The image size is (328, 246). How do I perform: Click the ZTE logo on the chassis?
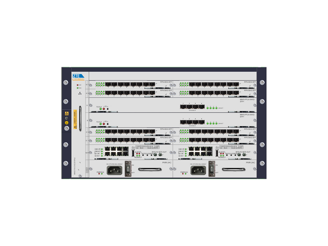click(78, 76)
